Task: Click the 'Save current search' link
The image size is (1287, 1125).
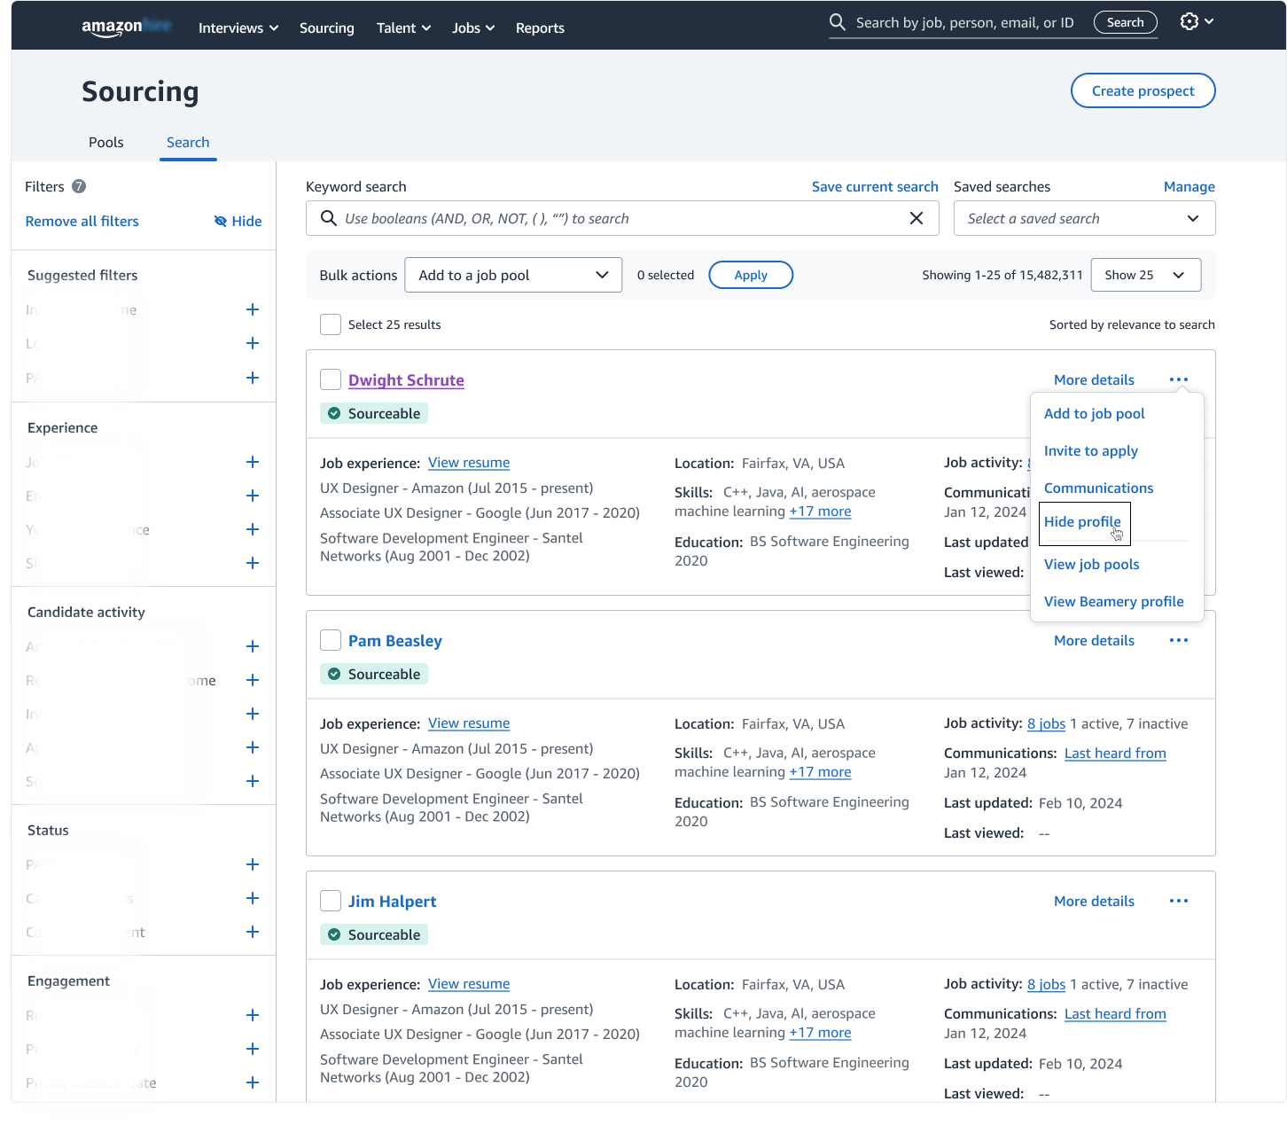Action: pyautogui.click(x=875, y=186)
